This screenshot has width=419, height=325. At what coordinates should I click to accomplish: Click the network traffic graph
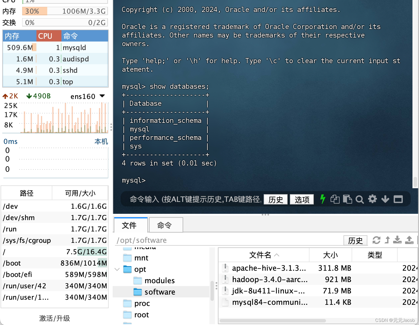64,118
